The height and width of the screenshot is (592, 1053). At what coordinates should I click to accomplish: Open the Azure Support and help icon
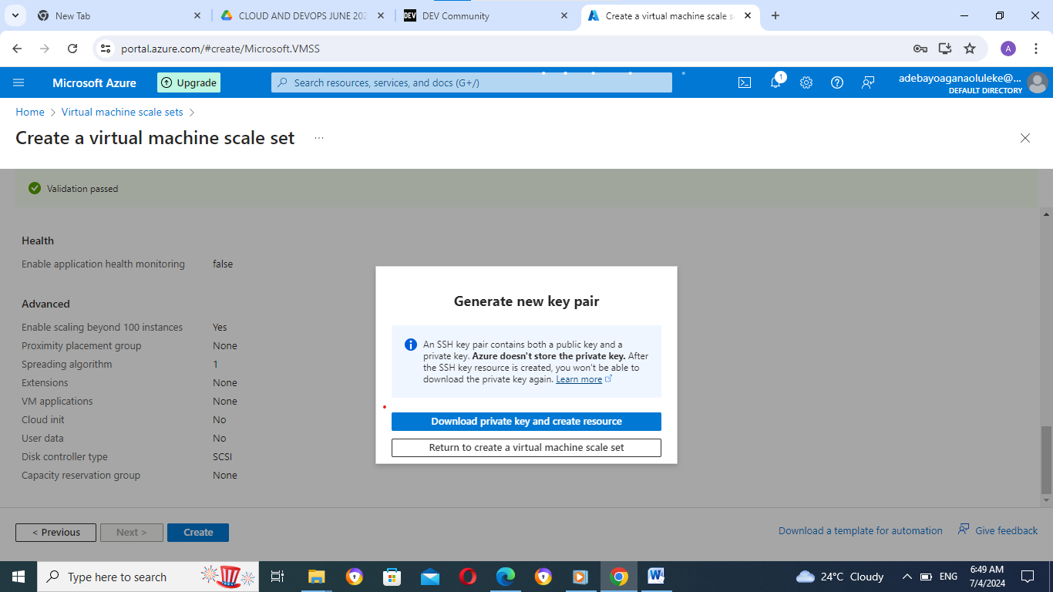click(837, 82)
